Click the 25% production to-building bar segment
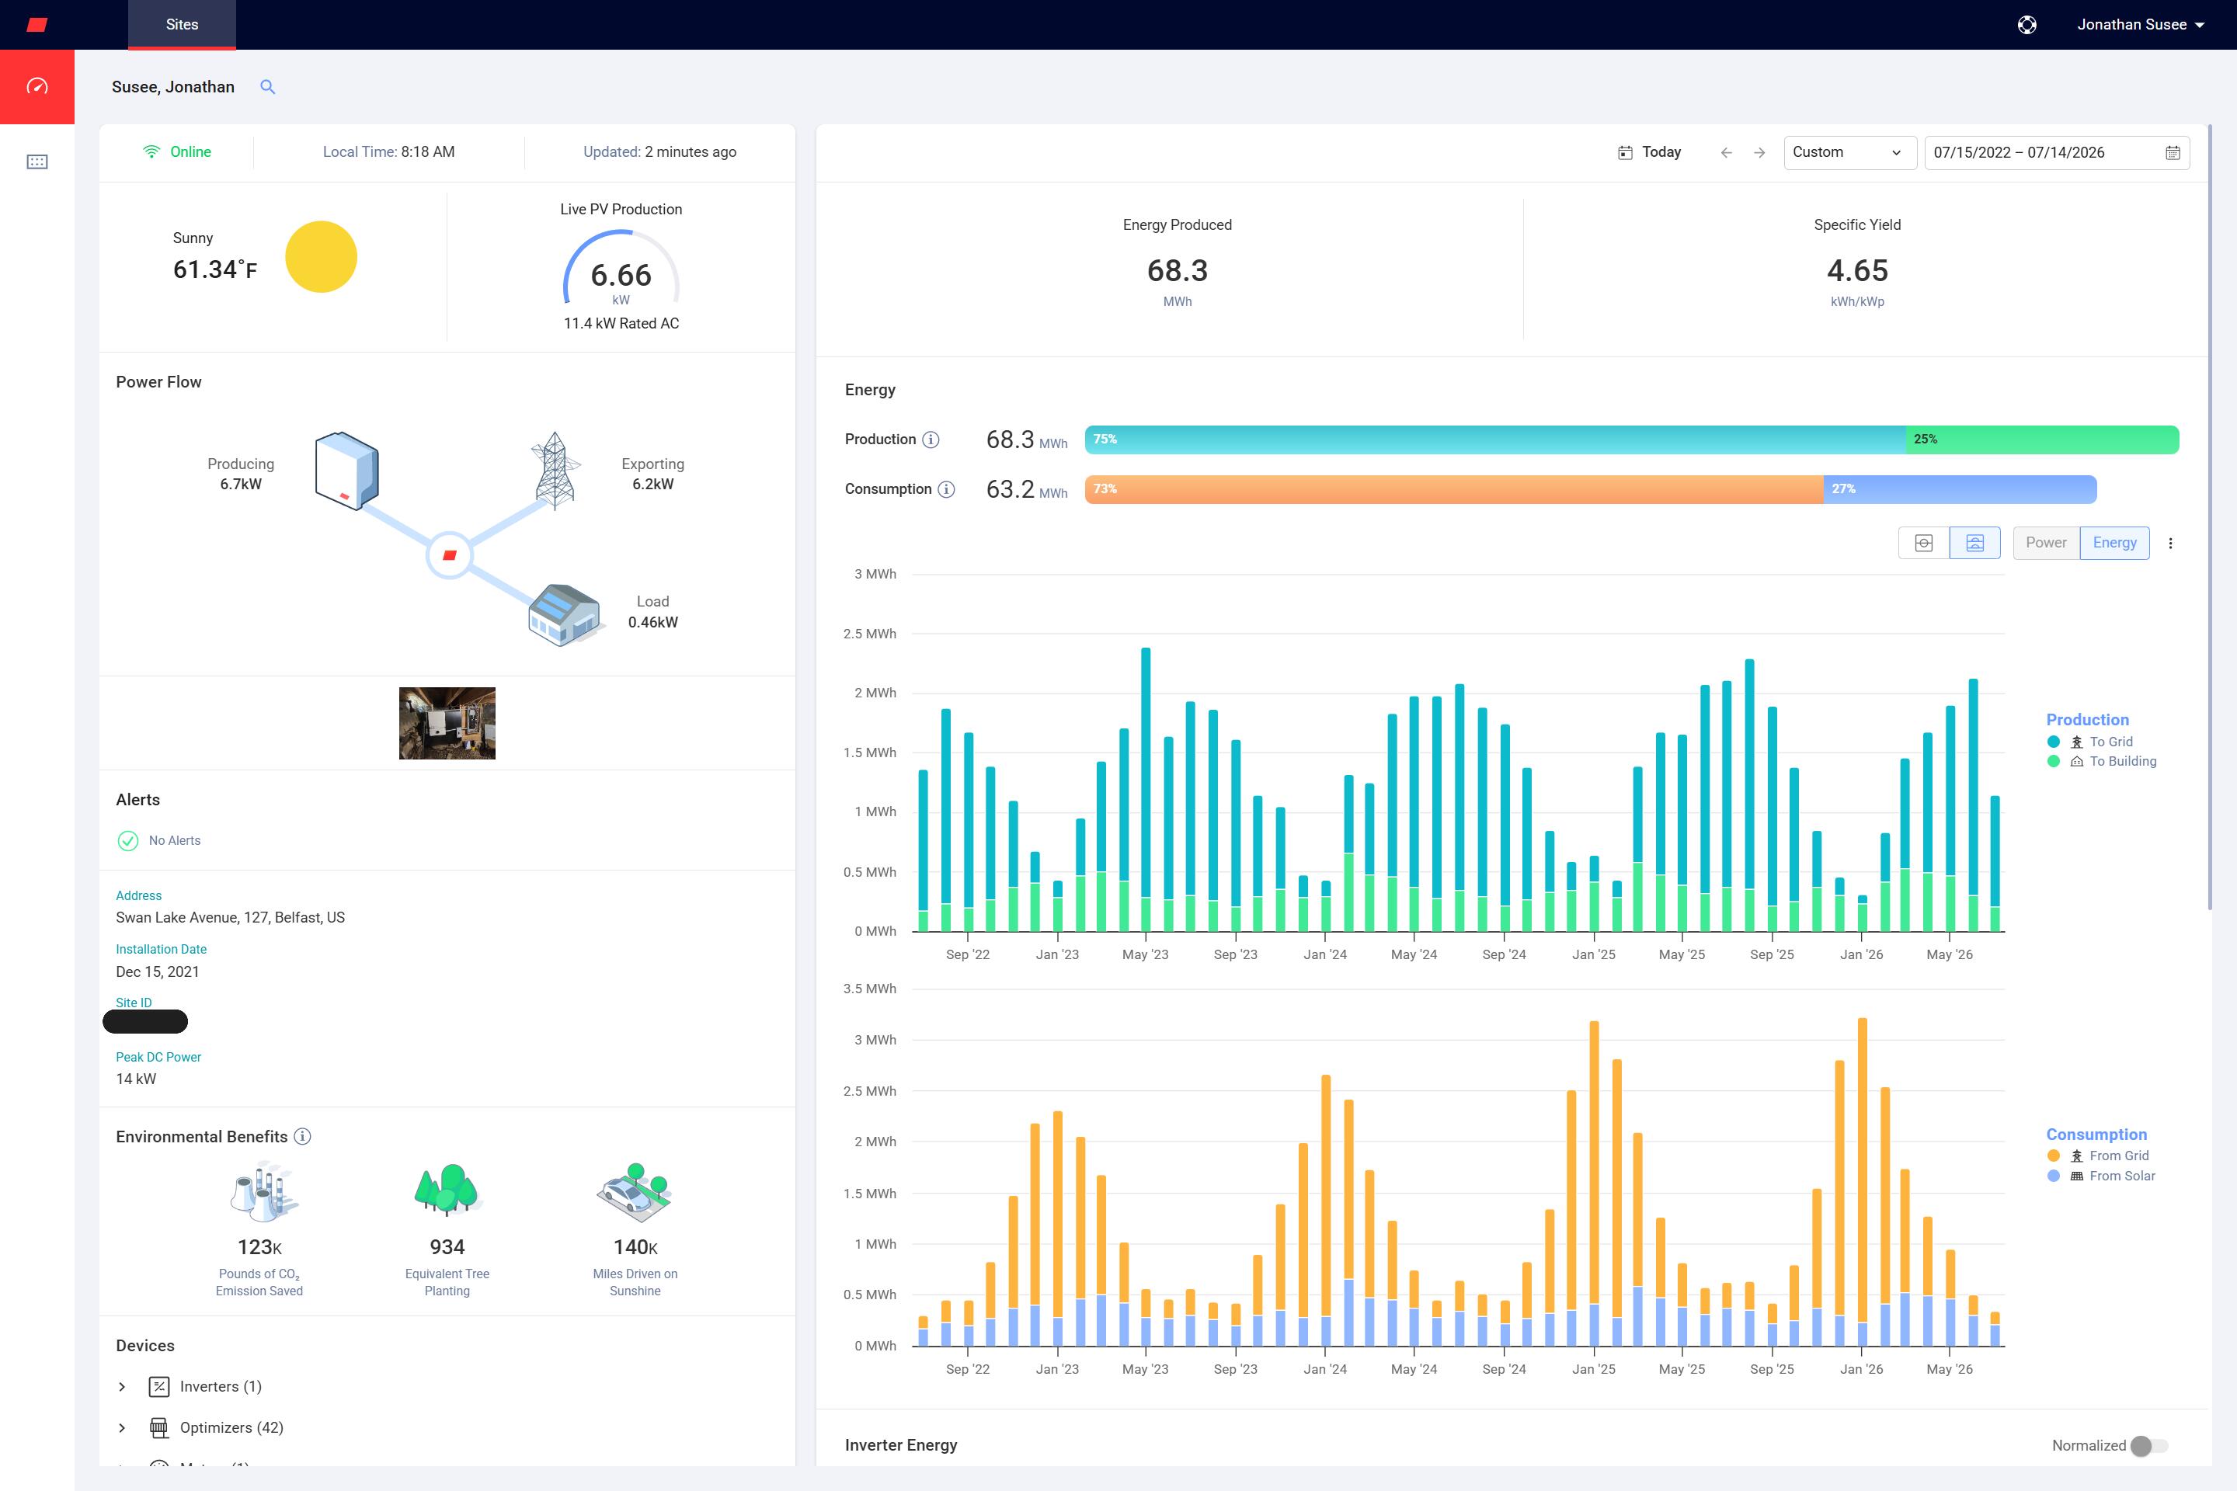2237x1491 pixels. pos(2041,440)
